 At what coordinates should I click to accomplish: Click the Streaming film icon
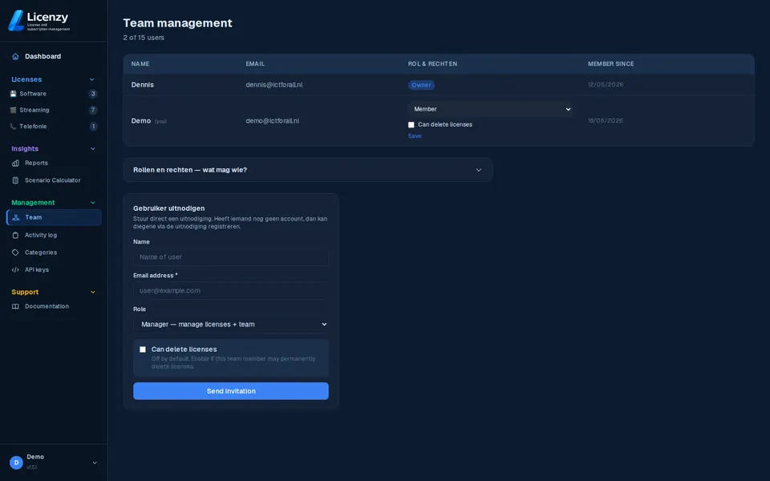(x=14, y=110)
